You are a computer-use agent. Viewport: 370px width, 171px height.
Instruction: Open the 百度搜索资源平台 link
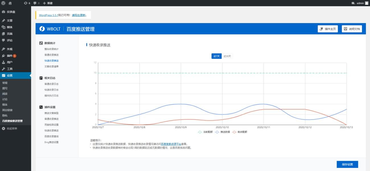[171, 144]
